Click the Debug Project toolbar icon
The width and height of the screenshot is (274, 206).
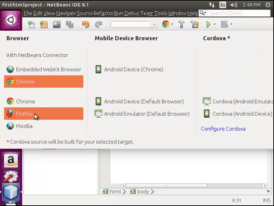click(224, 25)
